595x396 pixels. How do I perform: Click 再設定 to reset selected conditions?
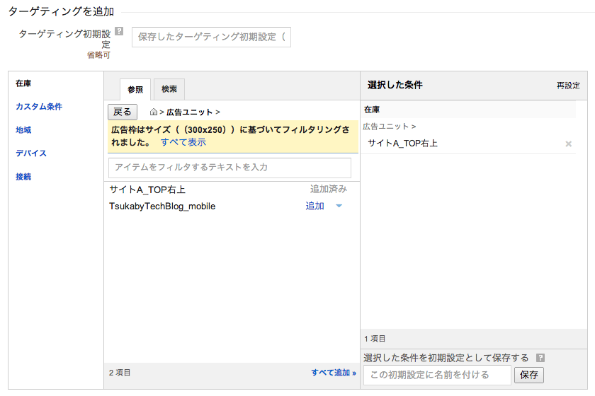coord(567,86)
